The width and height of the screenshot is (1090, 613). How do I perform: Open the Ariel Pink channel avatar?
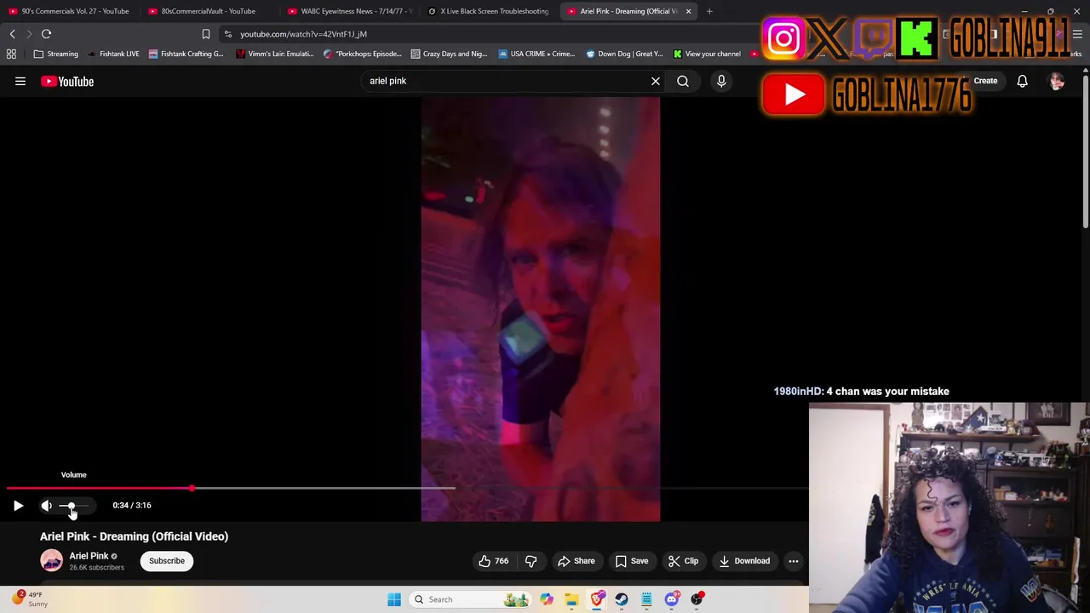pos(52,560)
